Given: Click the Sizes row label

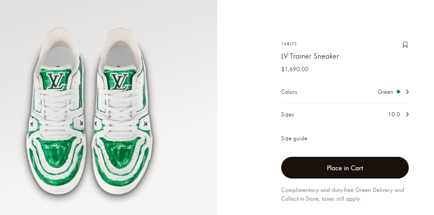Looking at the screenshot, I should [x=287, y=115].
